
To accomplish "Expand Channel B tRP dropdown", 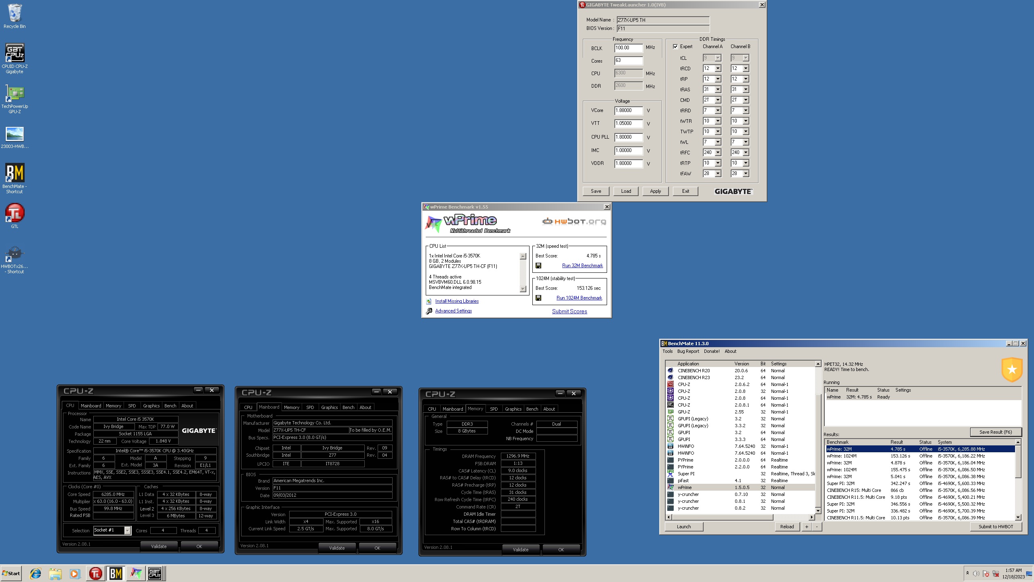I will (x=746, y=79).
